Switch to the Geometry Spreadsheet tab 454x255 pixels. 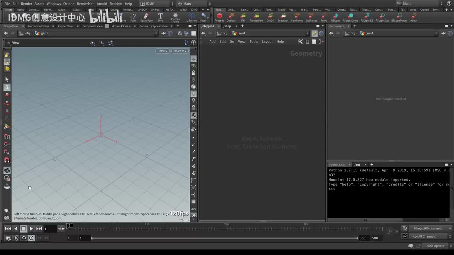[x=154, y=26]
